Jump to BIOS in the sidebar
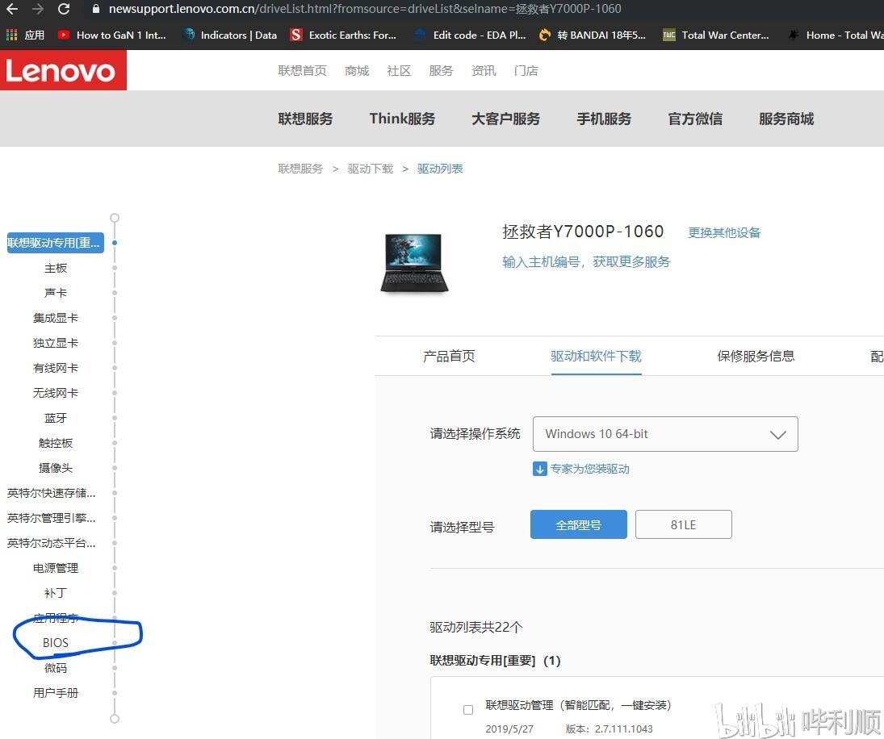The image size is (884, 739). click(56, 643)
